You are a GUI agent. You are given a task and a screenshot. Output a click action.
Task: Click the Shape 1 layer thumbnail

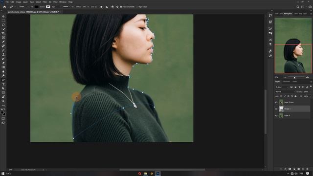[x=281, y=109]
